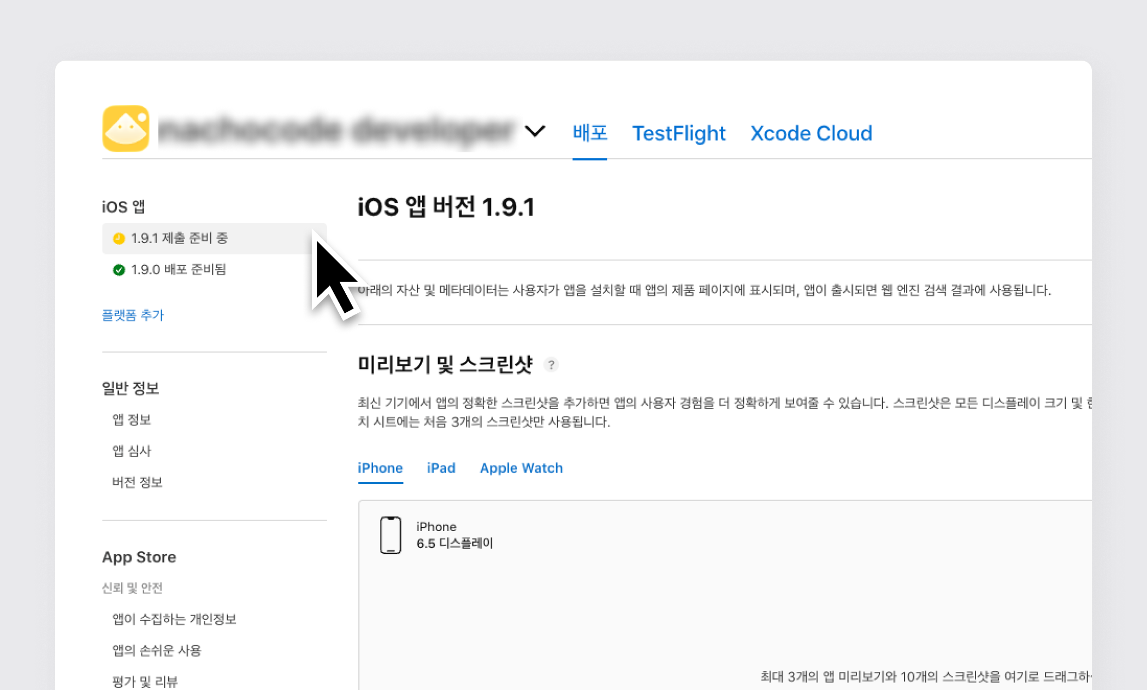Select version 1.9.1 제출 준비 중
The height and width of the screenshot is (690, 1147).
click(x=179, y=238)
